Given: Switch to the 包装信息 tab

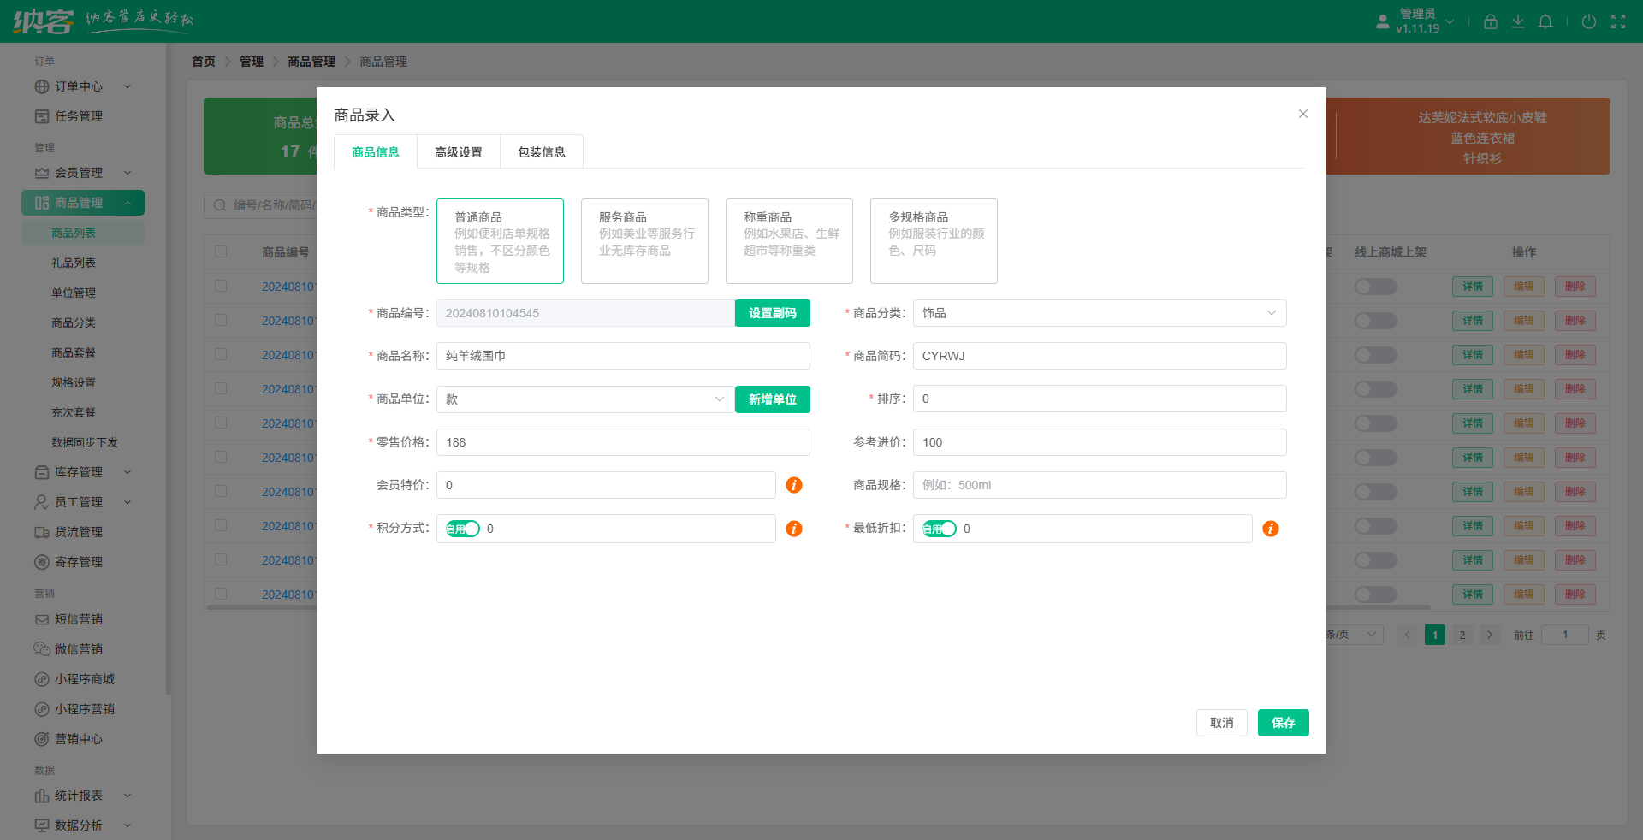Looking at the screenshot, I should click(541, 151).
